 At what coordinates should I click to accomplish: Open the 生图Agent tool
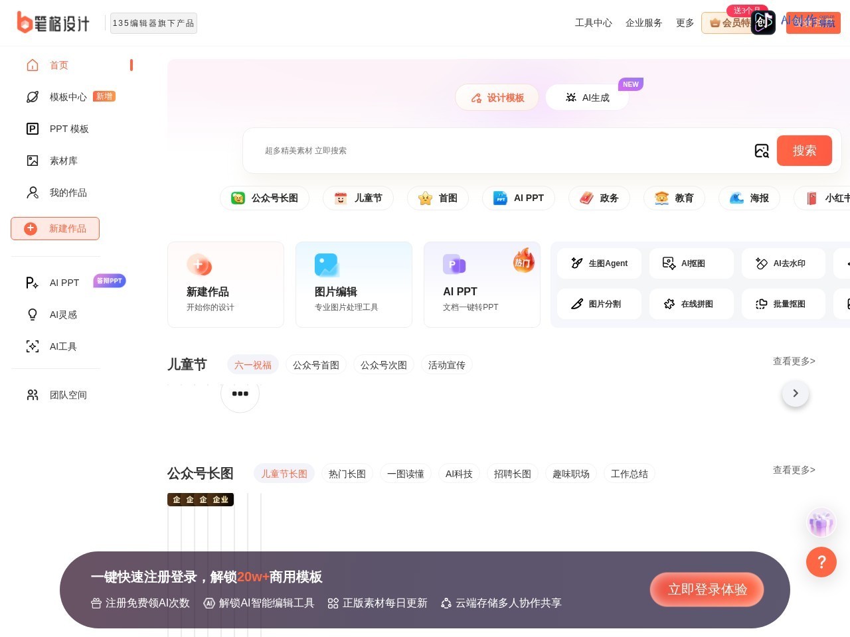tap(599, 263)
